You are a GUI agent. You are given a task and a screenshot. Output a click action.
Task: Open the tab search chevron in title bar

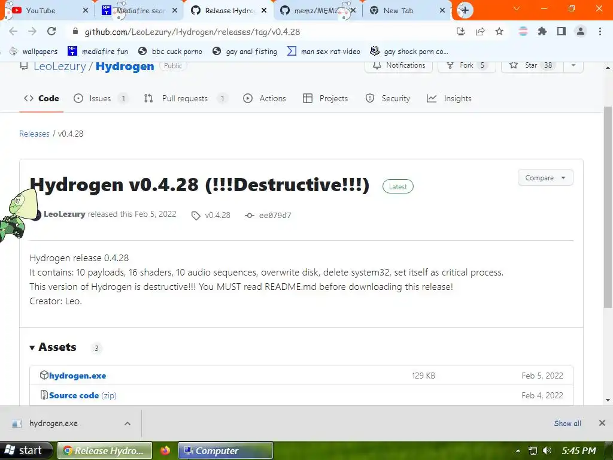[x=517, y=8]
